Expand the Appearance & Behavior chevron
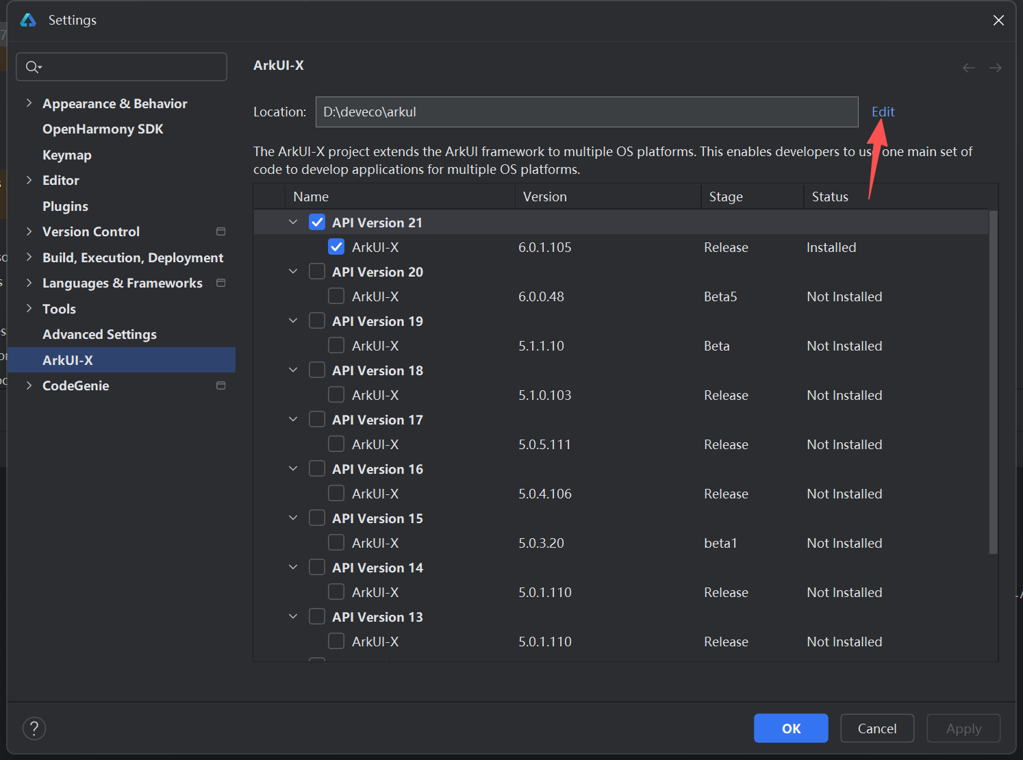The image size is (1023, 760). click(29, 103)
